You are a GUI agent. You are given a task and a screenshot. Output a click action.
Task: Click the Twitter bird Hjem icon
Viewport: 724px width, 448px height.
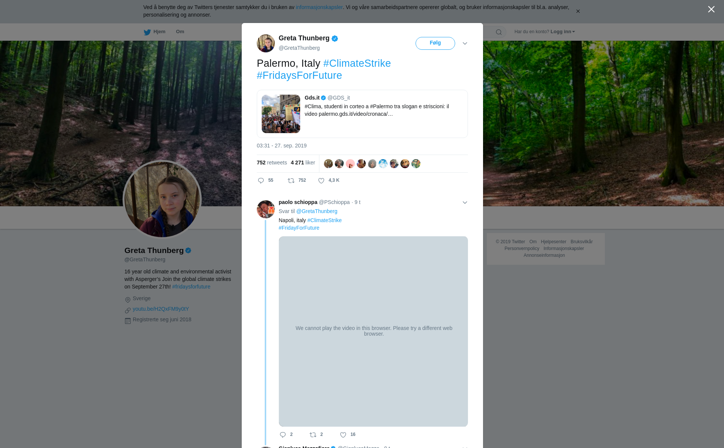click(147, 32)
